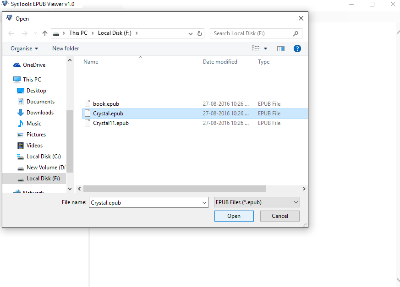
Task: Click the Desktop folder icon
Action: [21, 91]
